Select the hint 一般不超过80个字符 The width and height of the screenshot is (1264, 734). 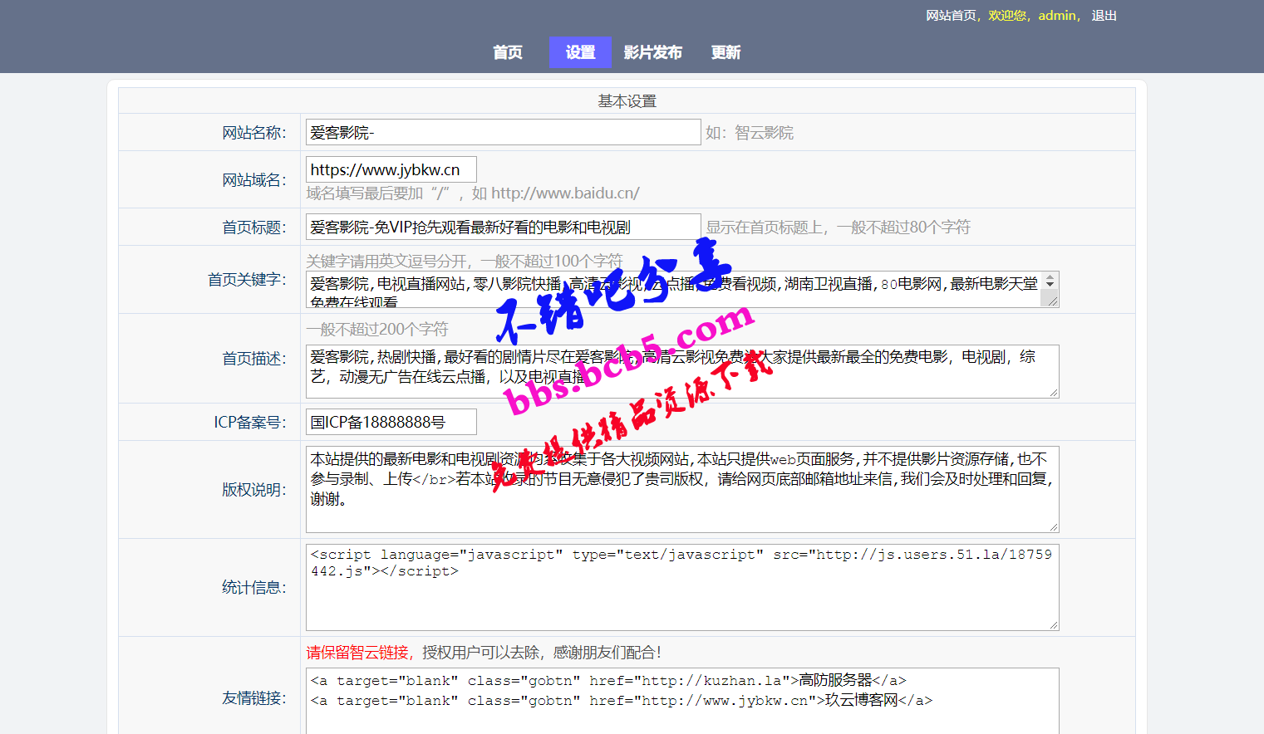903,228
